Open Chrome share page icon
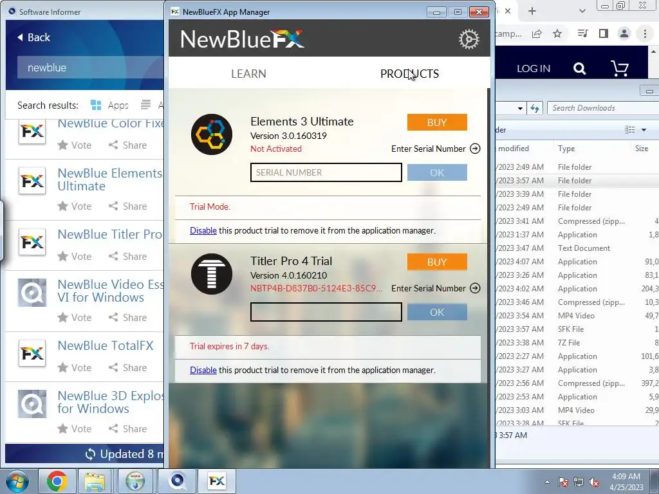Screen dimensions: 659x494 point(537,33)
